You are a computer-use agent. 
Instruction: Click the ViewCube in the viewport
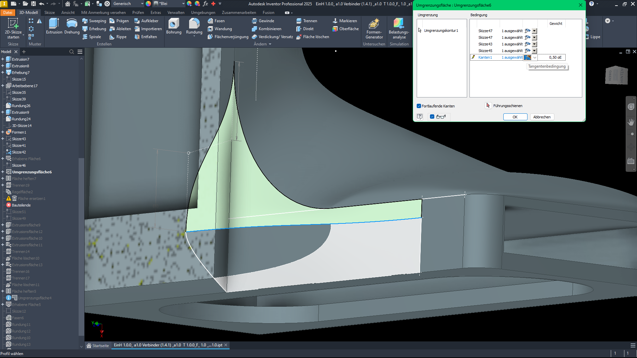(x=616, y=75)
